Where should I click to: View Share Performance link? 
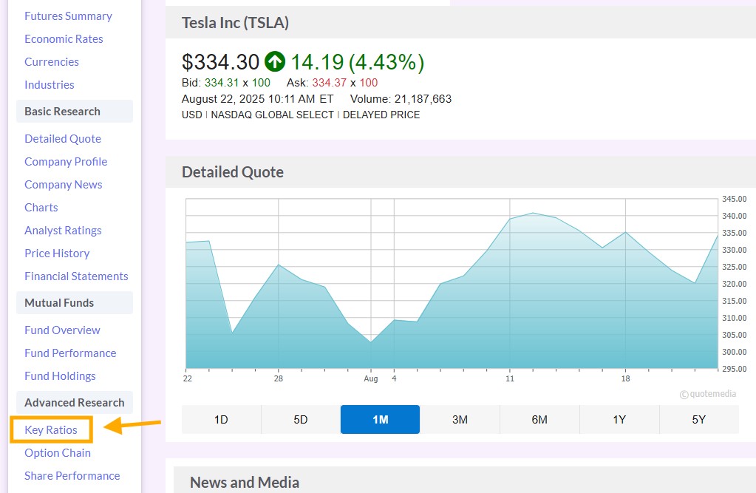(x=72, y=476)
